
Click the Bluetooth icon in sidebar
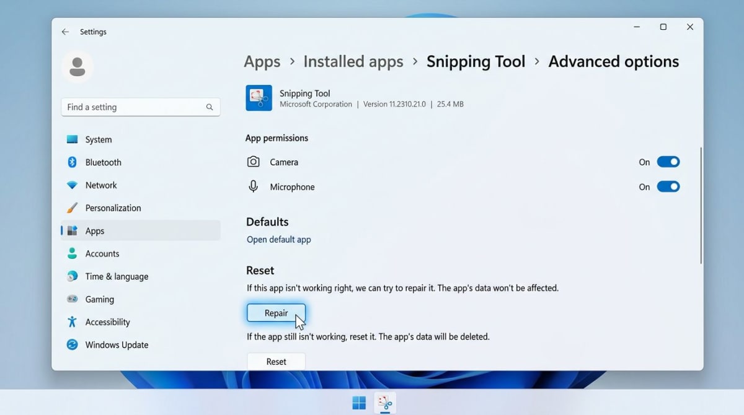point(72,162)
